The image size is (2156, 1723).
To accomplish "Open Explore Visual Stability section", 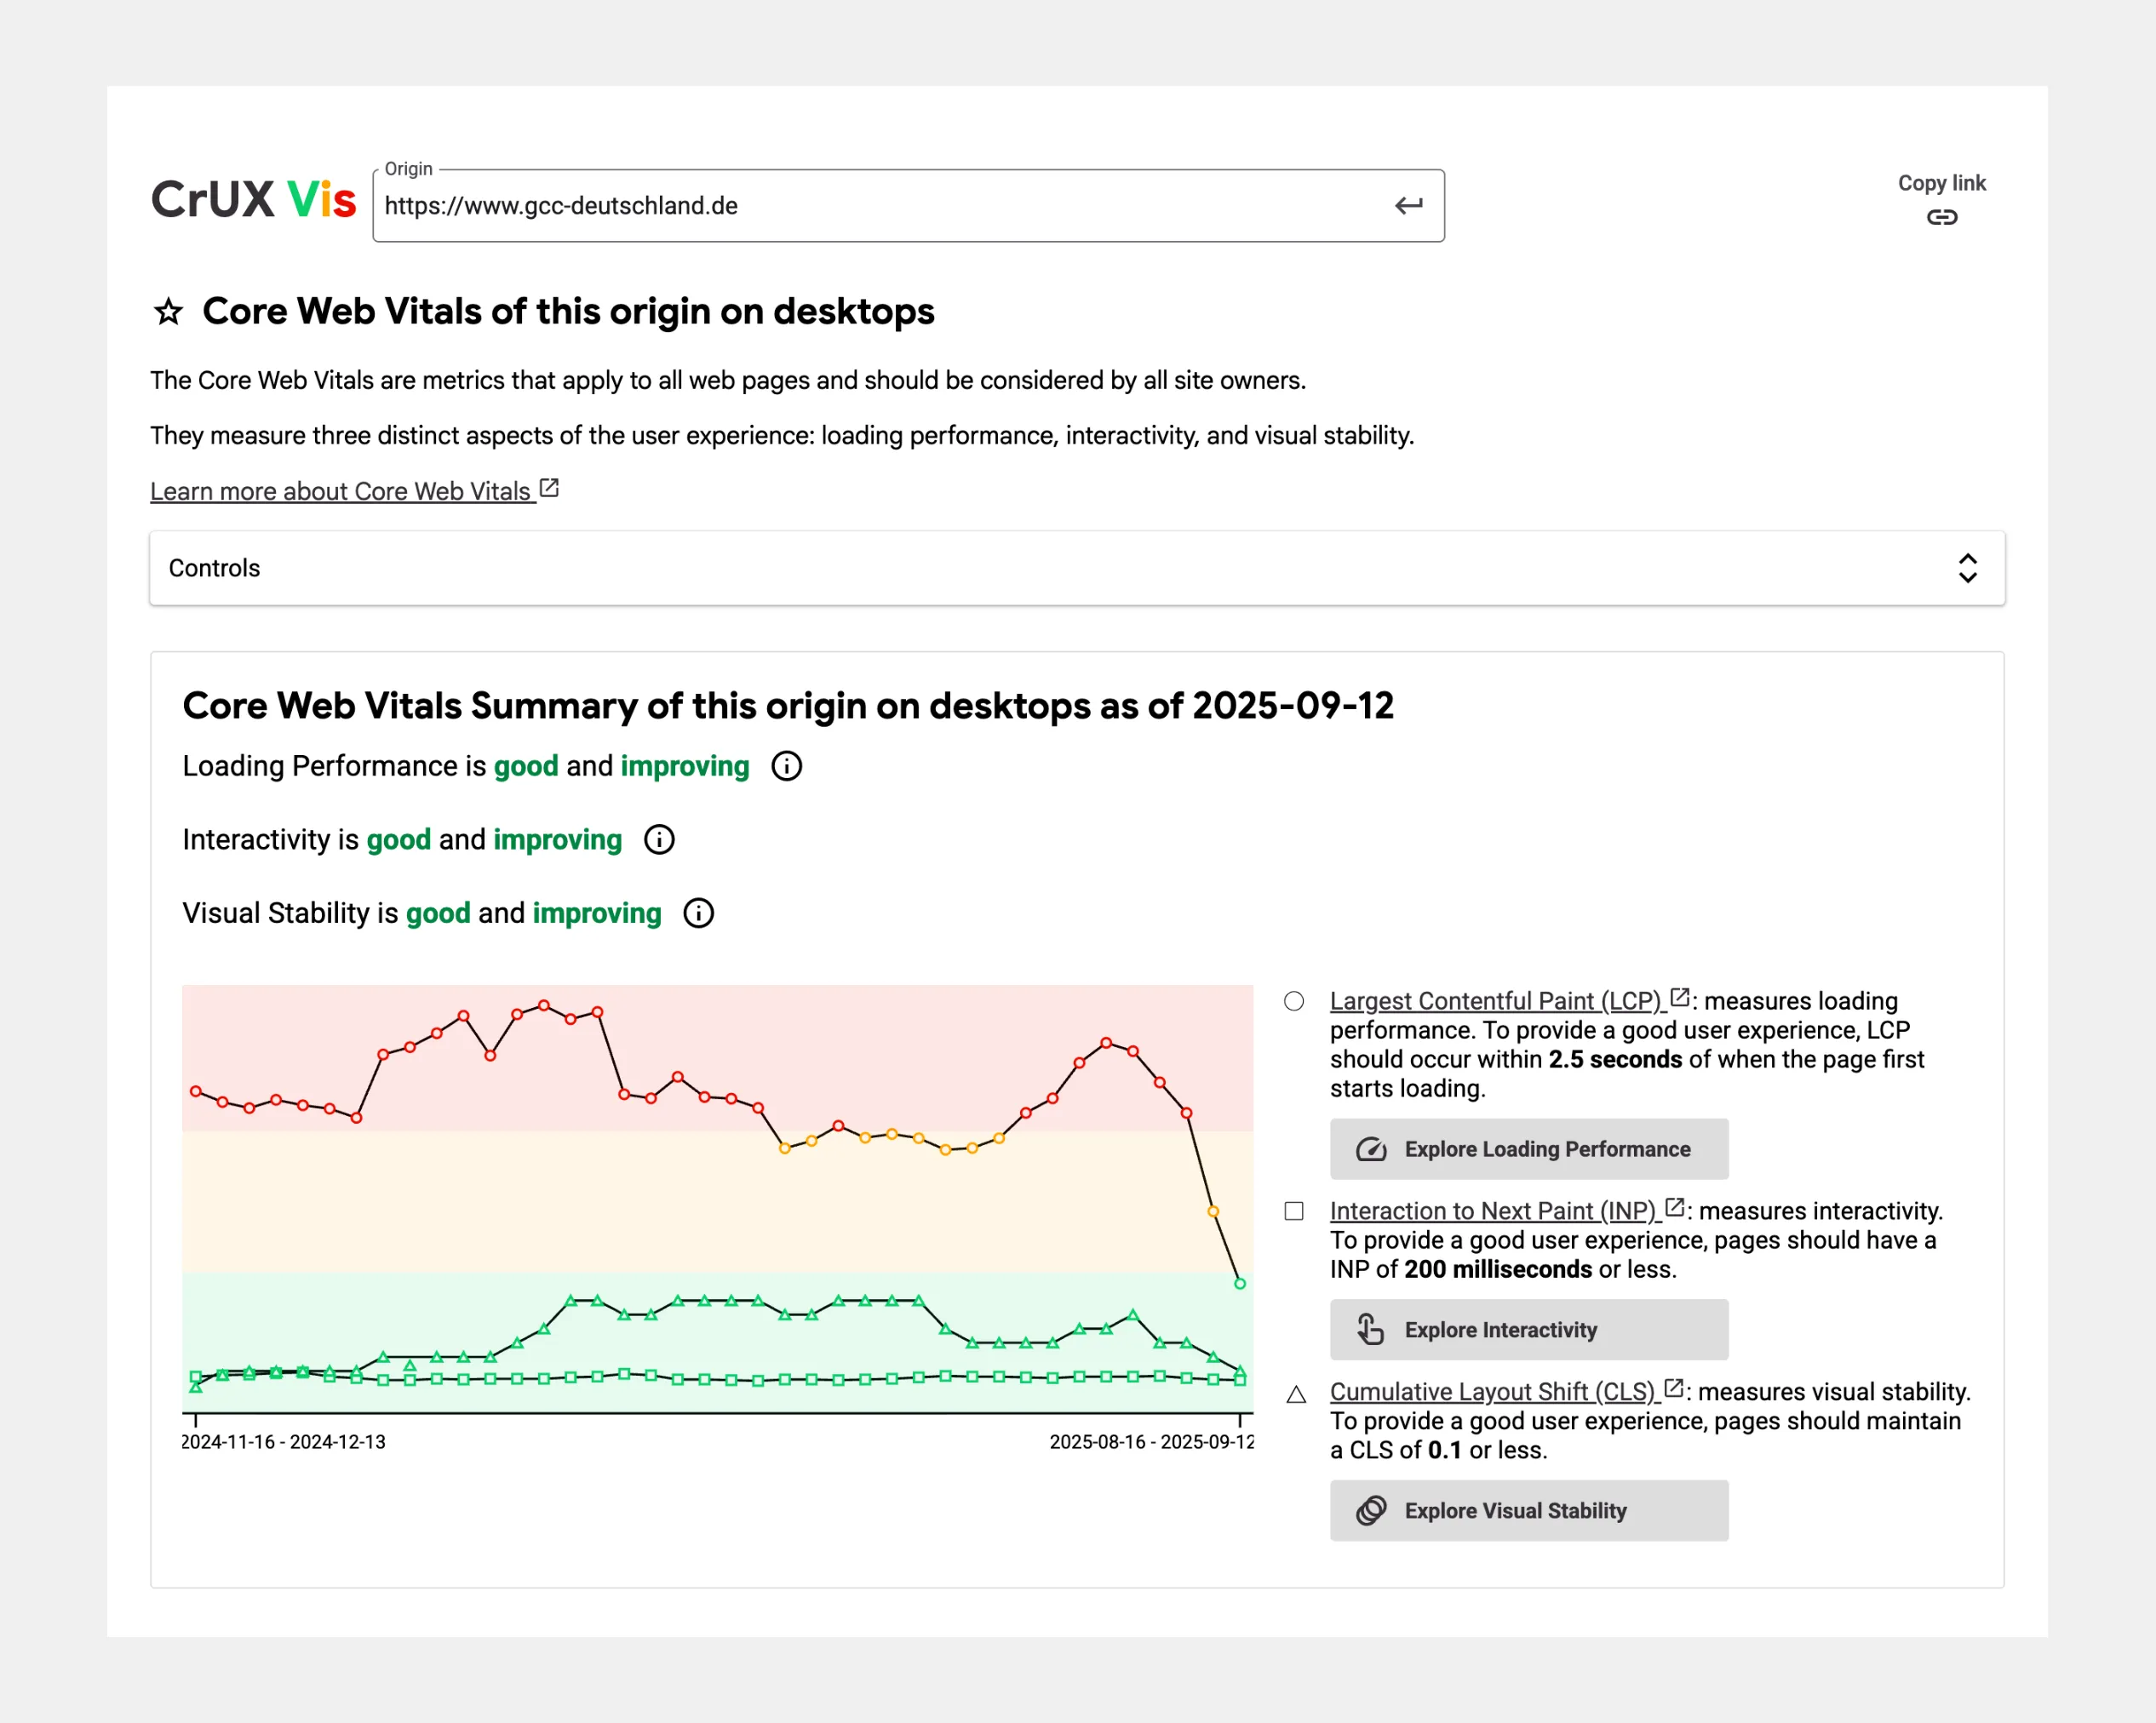I will click(x=1528, y=1510).
